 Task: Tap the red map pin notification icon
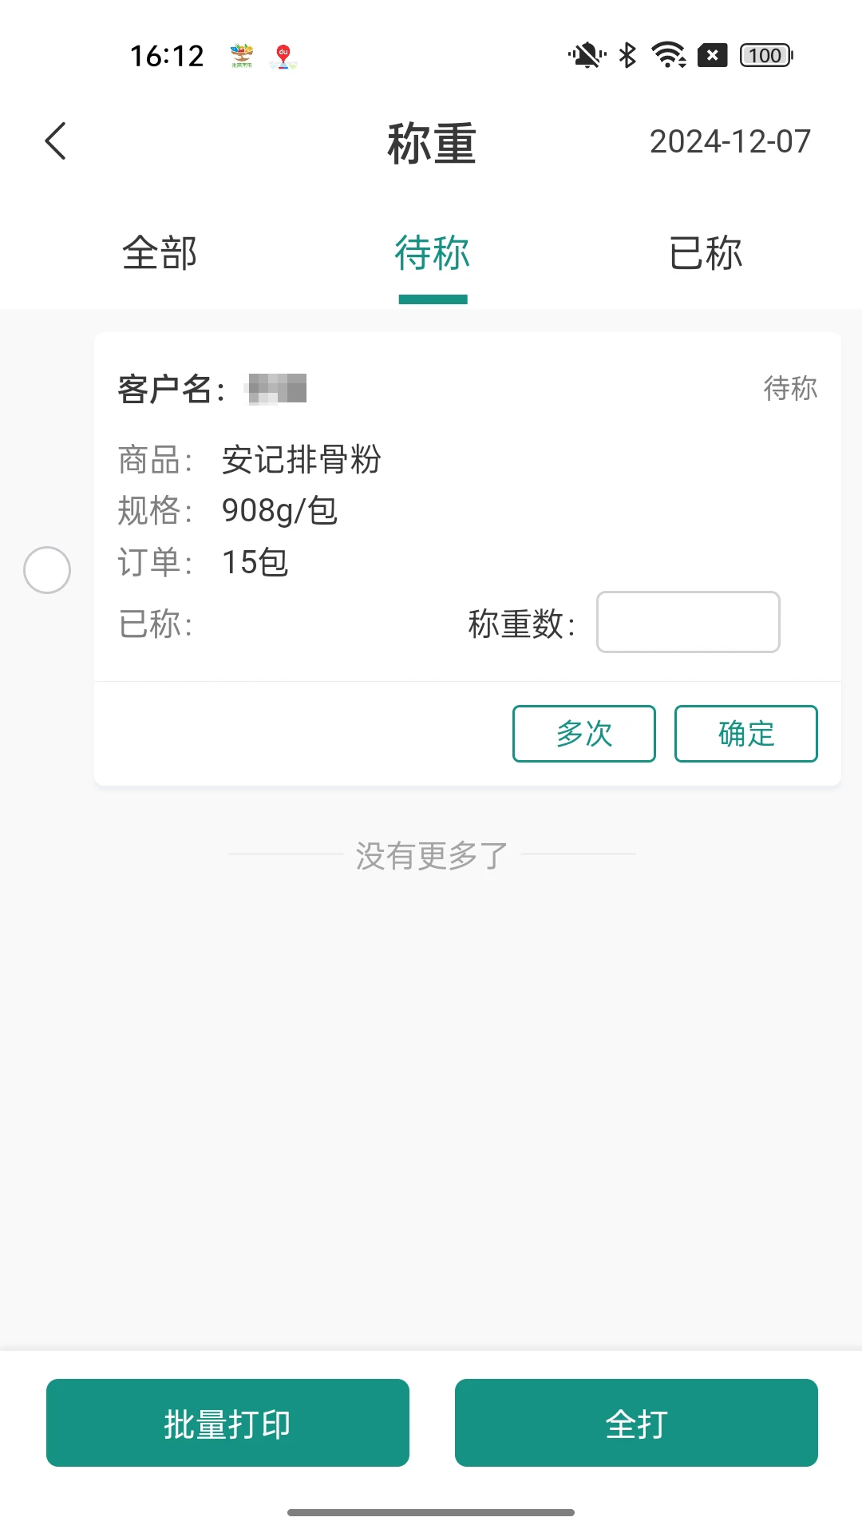pos(283,57)
